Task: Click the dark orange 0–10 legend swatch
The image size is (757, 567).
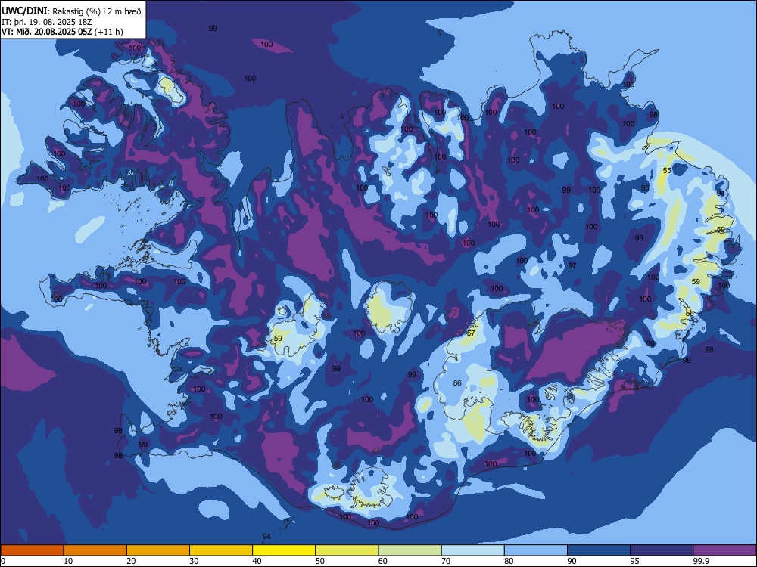Action: (32, 550)
